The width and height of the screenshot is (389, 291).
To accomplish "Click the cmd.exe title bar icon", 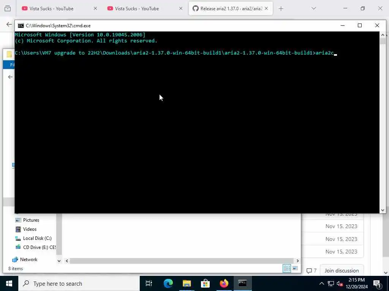I will point(21,26).
